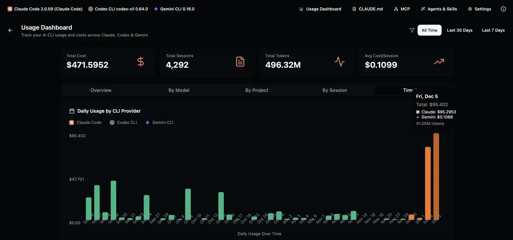Open Settings from the top navigation
The width and height of the screenshot is (513, 240).
[x=483, y=9]
